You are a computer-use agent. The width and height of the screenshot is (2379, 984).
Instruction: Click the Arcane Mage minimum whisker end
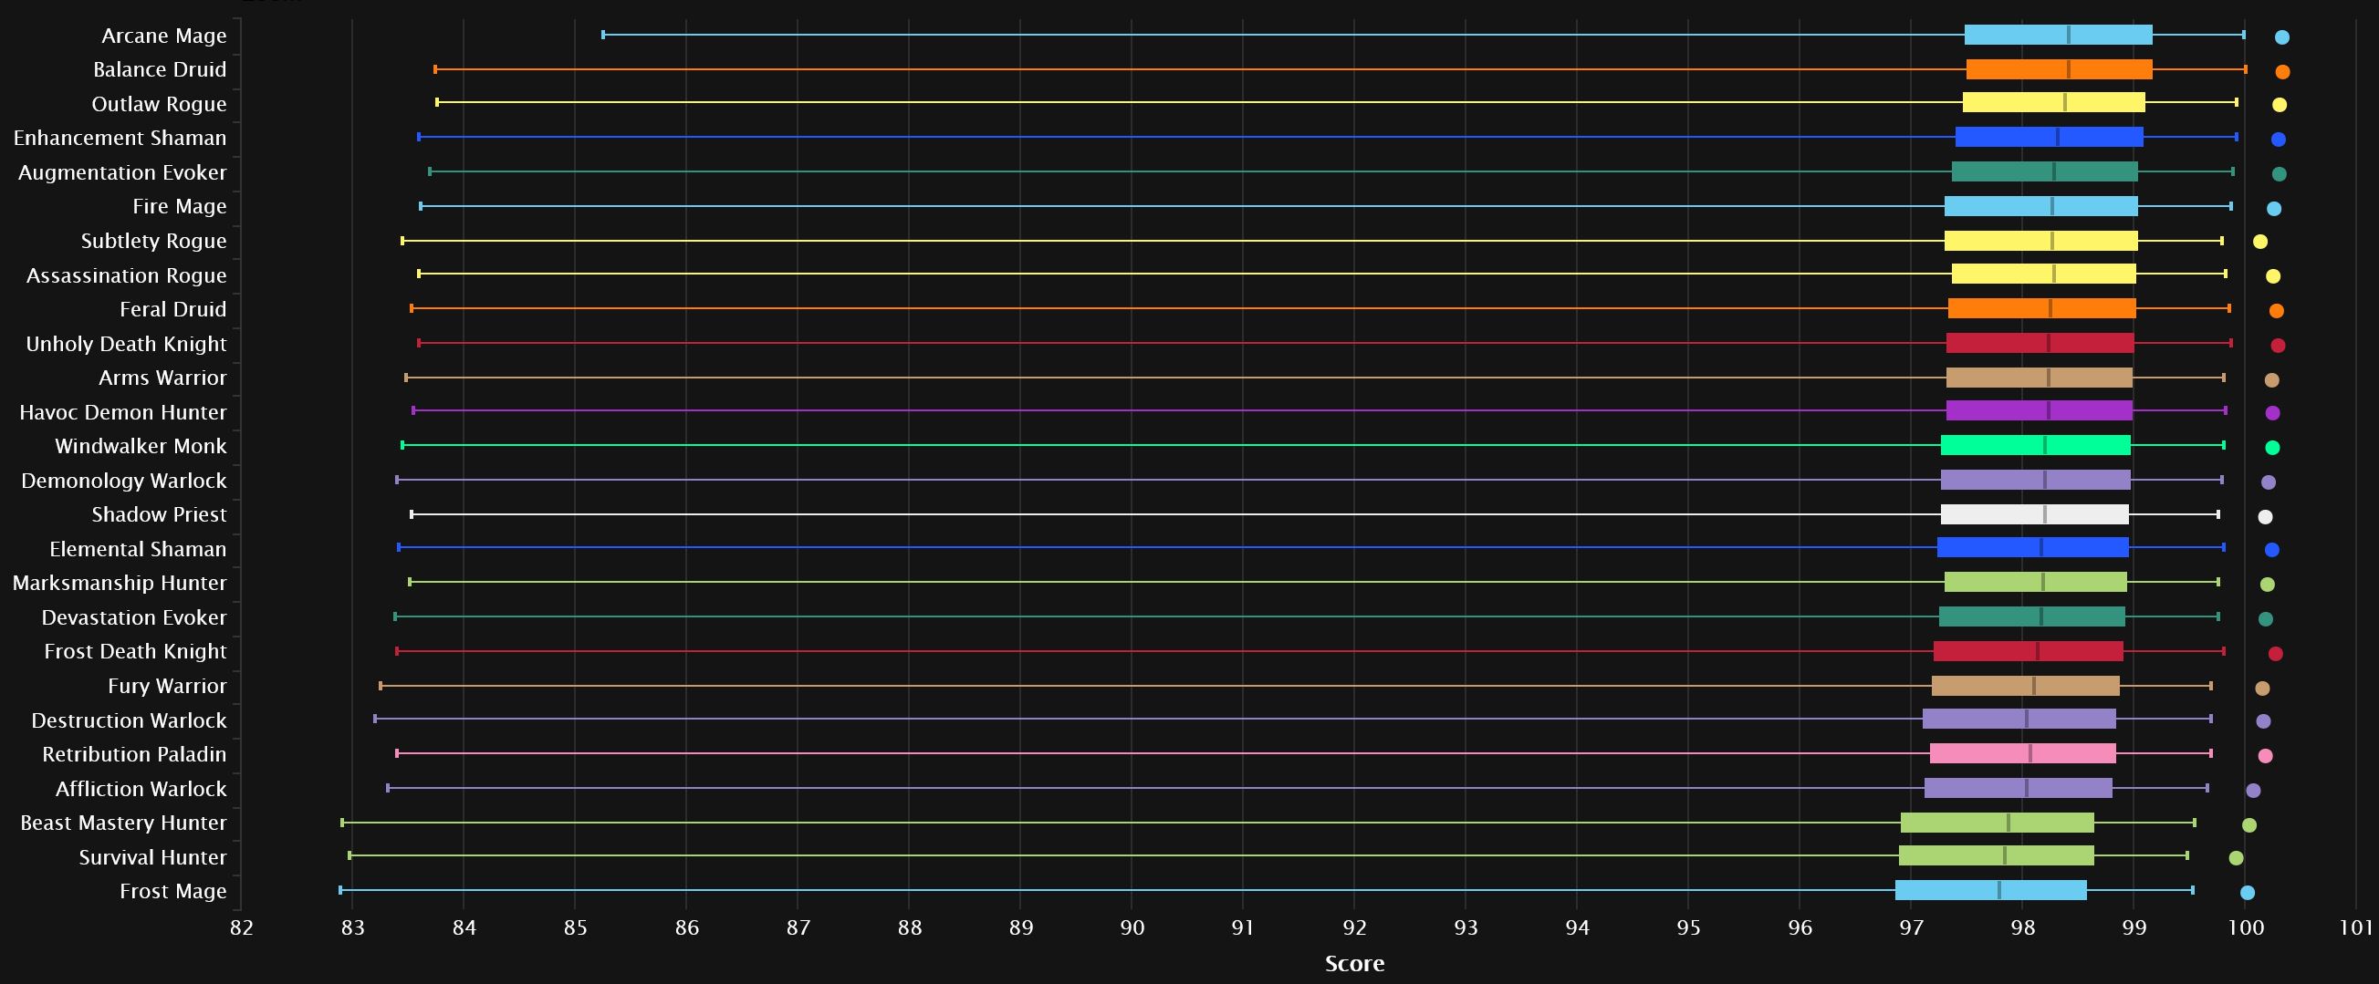603,35
